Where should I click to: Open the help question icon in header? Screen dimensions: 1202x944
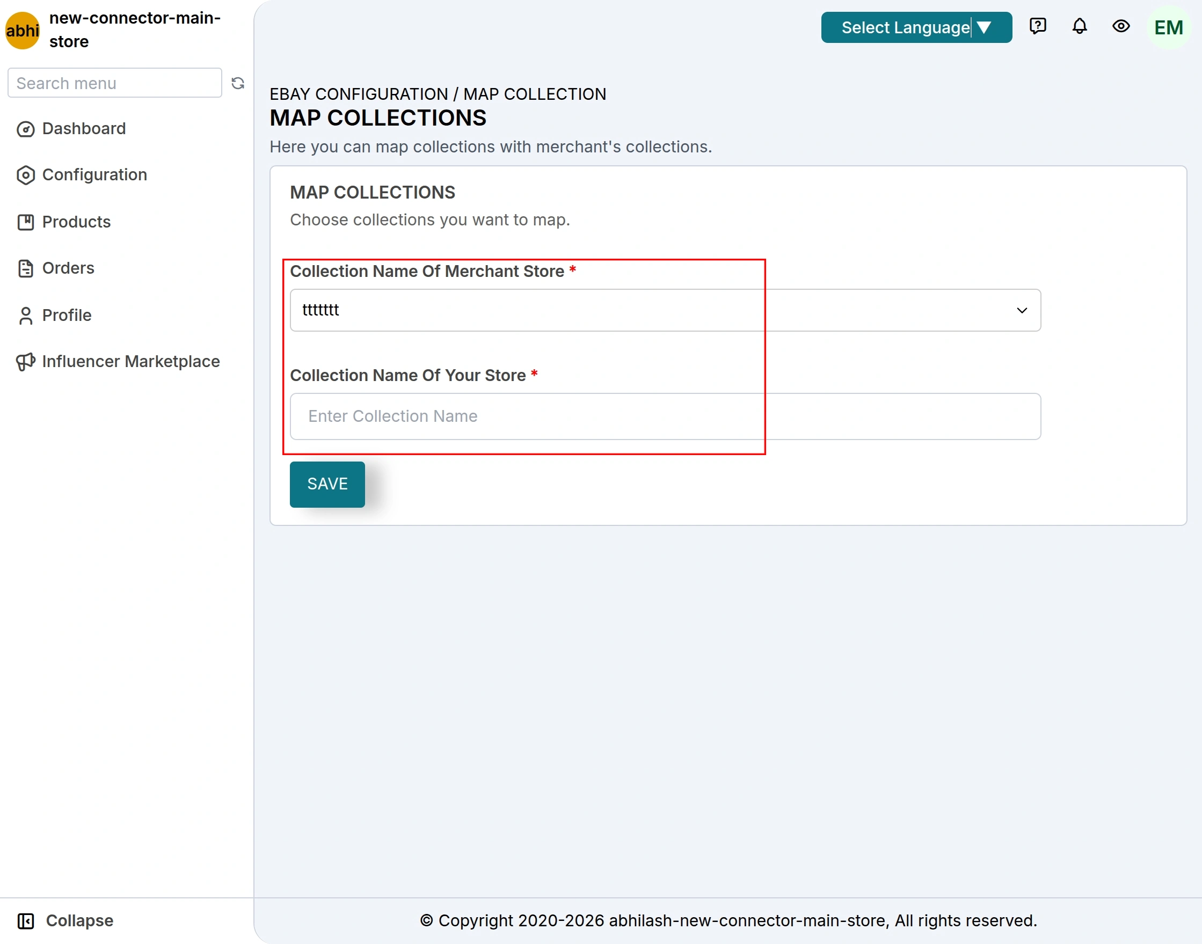click(1037, 26)
